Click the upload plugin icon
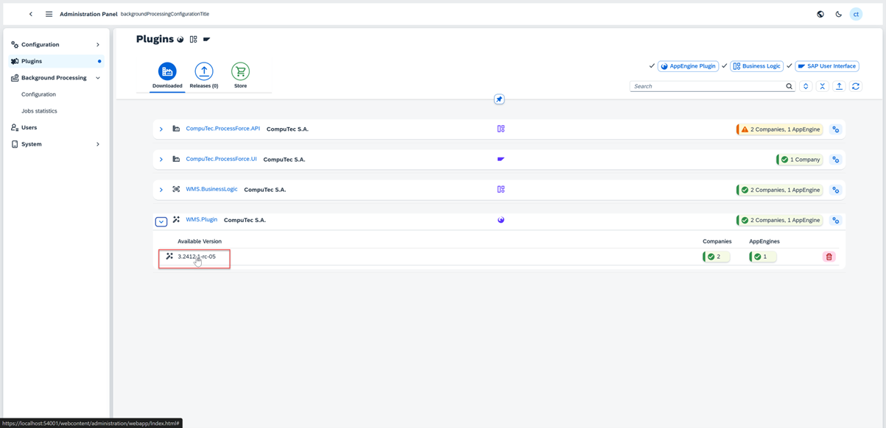Viewport: 886px width, 428px height. (839, 87)
